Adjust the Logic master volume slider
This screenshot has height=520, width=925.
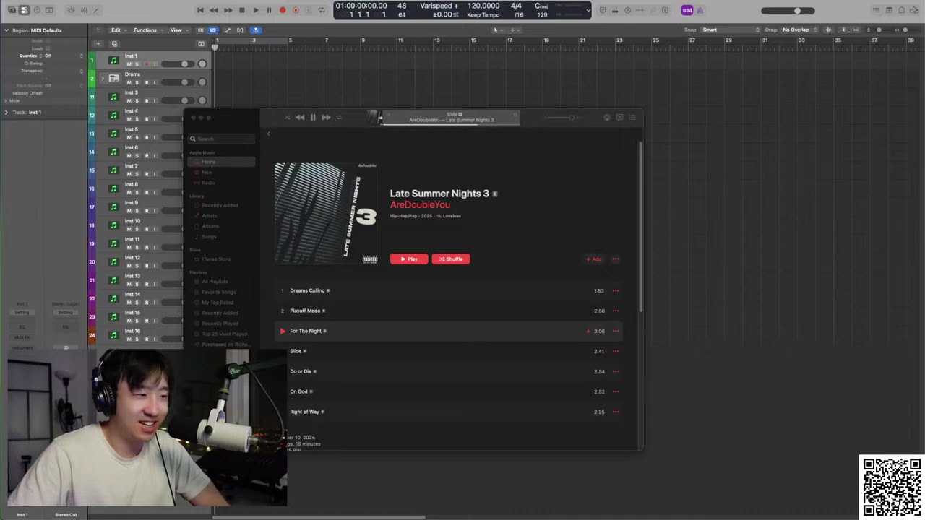(788, 11)
